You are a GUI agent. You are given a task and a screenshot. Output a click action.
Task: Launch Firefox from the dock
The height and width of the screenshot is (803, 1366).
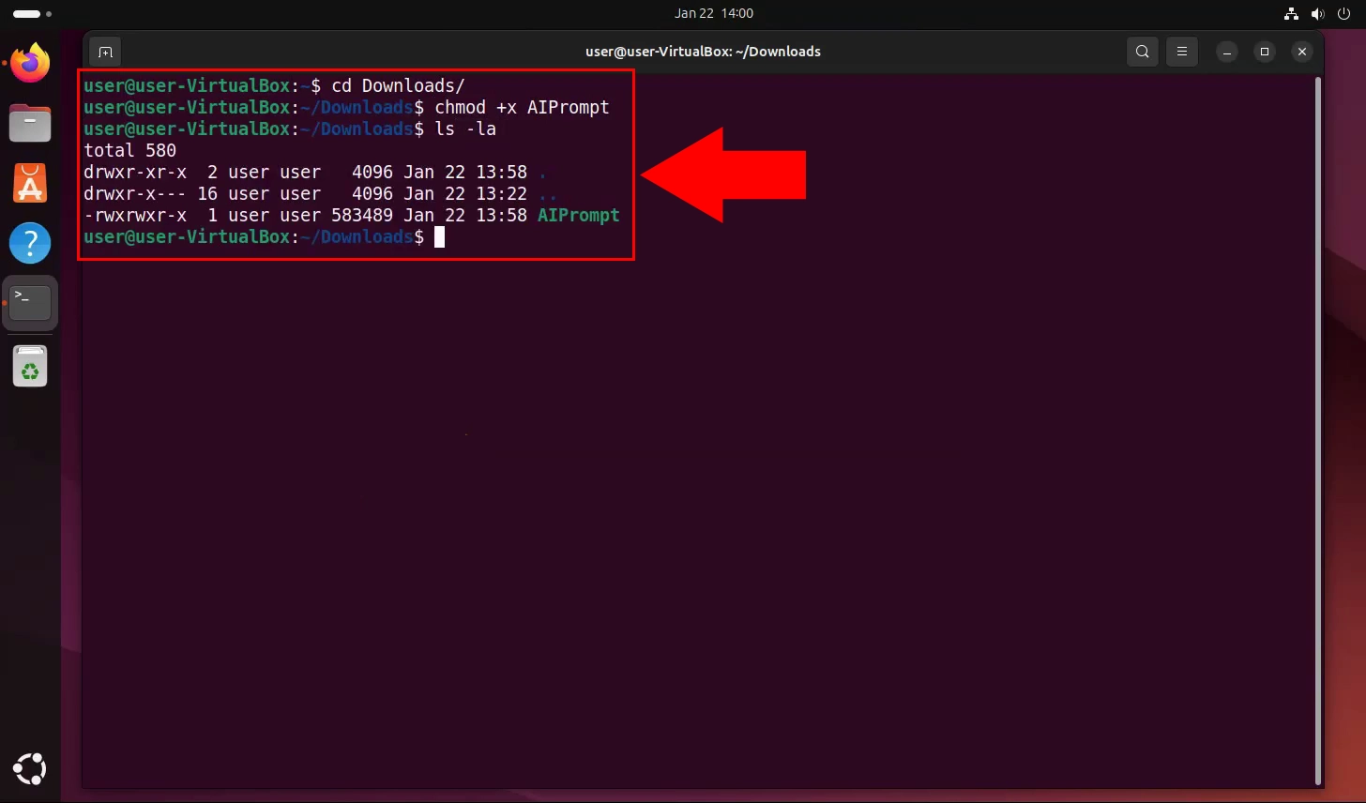[30, 63]
